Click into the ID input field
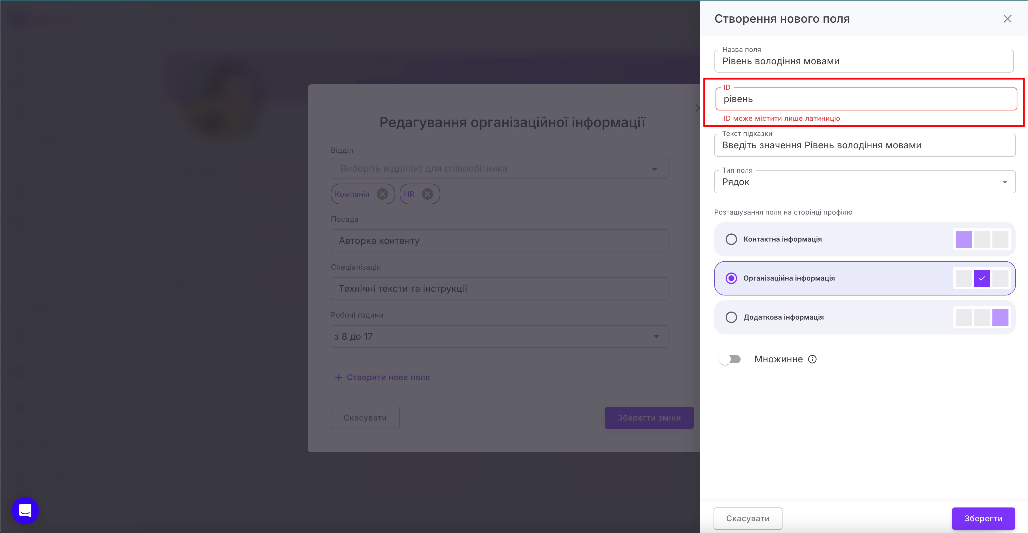Image resolution: width=1028 pixels, height=533 pixels. (x=866, y=99)
